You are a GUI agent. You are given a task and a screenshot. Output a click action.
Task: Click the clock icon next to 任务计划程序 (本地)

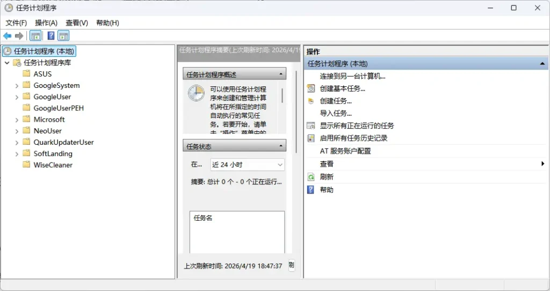8,51
